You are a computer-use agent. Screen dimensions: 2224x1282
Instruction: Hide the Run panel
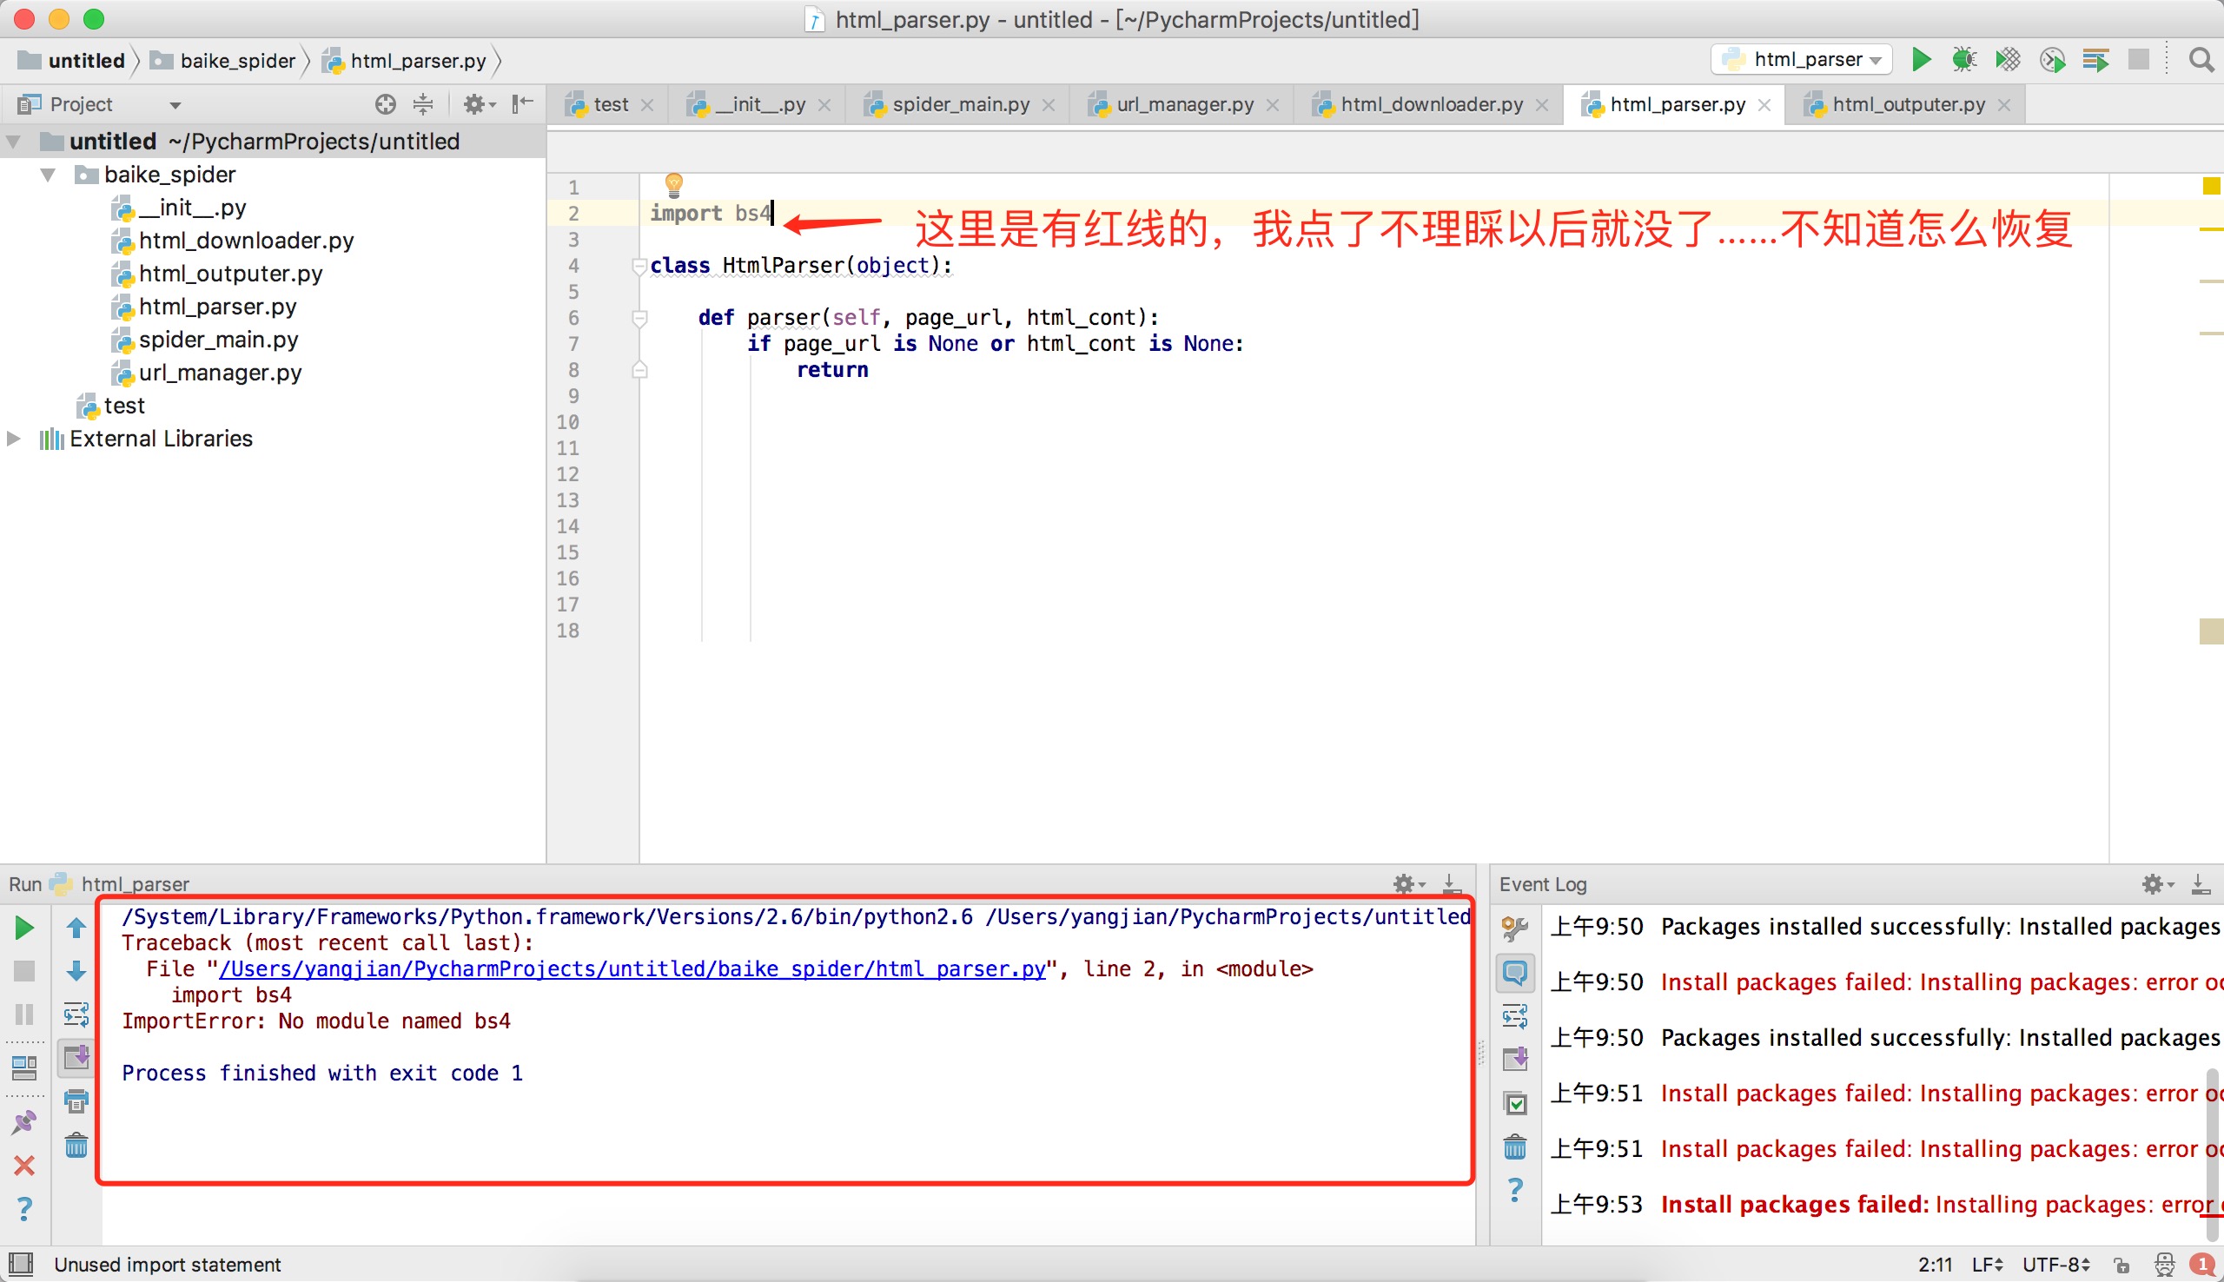tap(1452, 884)
